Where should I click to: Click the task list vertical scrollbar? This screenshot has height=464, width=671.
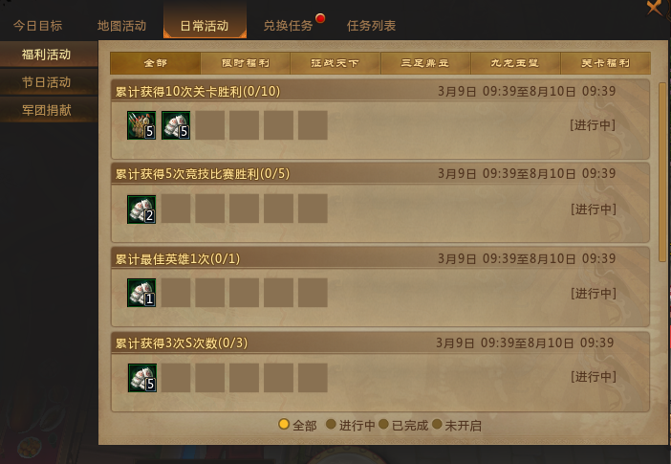[662, 172]
